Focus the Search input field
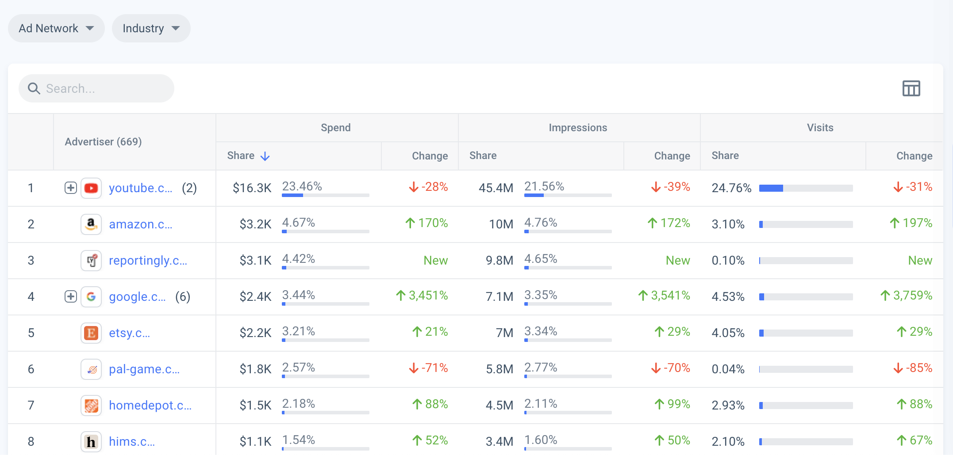 click(x=96, y=88)
